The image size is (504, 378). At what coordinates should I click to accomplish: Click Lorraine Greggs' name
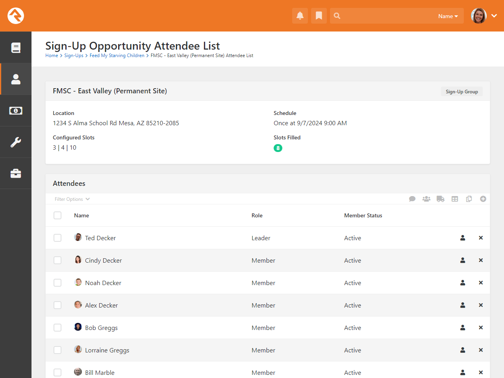107,350
